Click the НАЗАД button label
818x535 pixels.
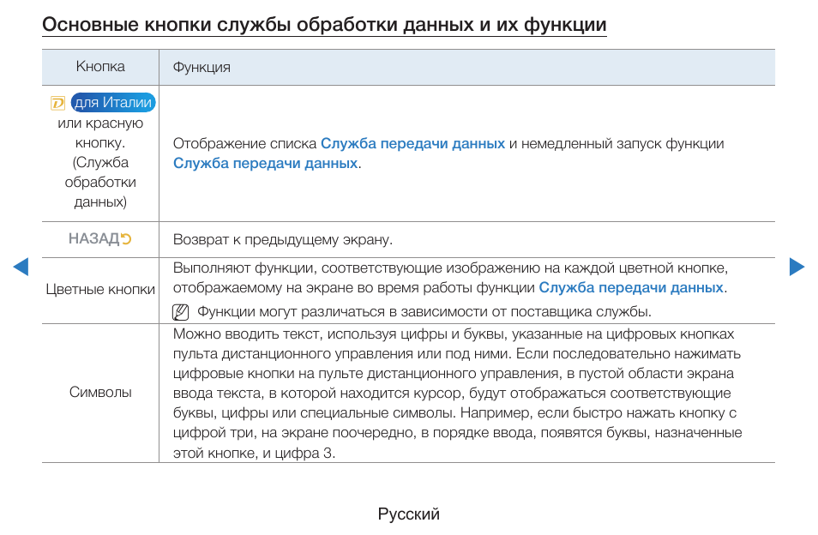pyautogui.click(x=94, y=239)
